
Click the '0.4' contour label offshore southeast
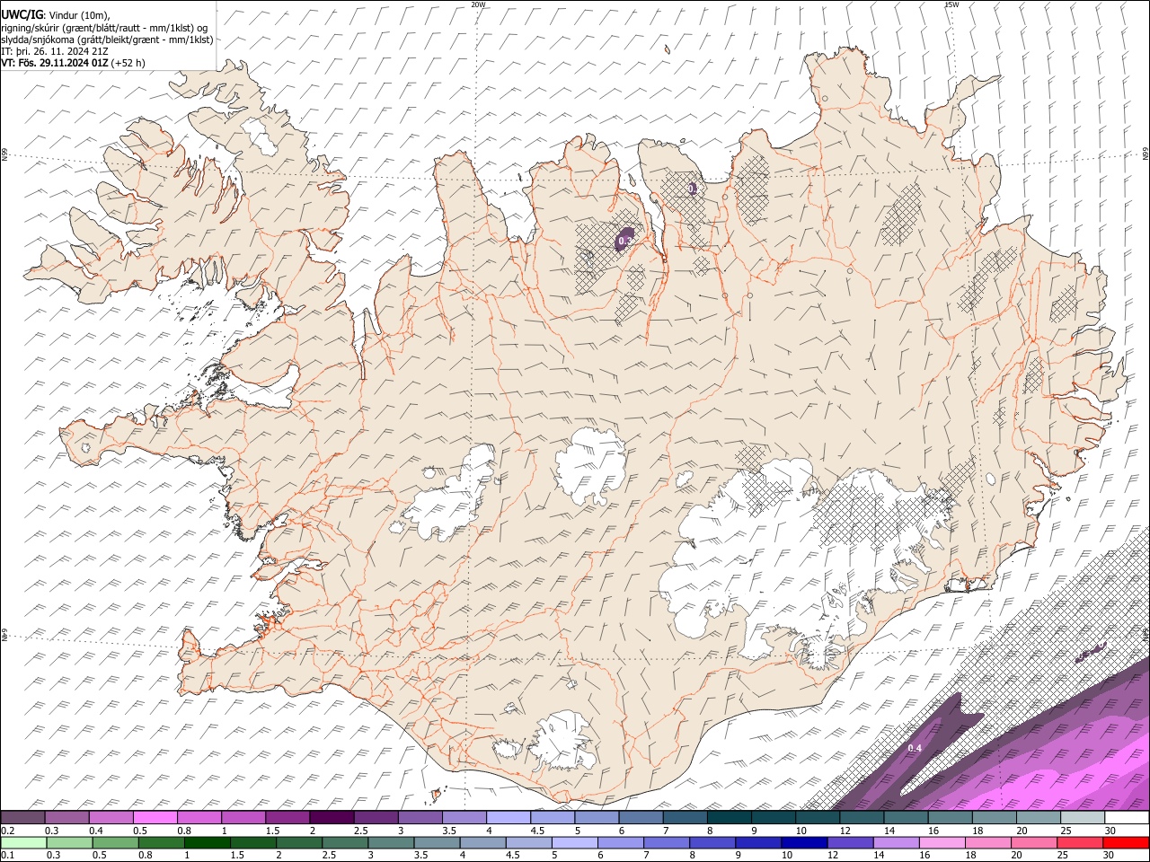point(915,748)
